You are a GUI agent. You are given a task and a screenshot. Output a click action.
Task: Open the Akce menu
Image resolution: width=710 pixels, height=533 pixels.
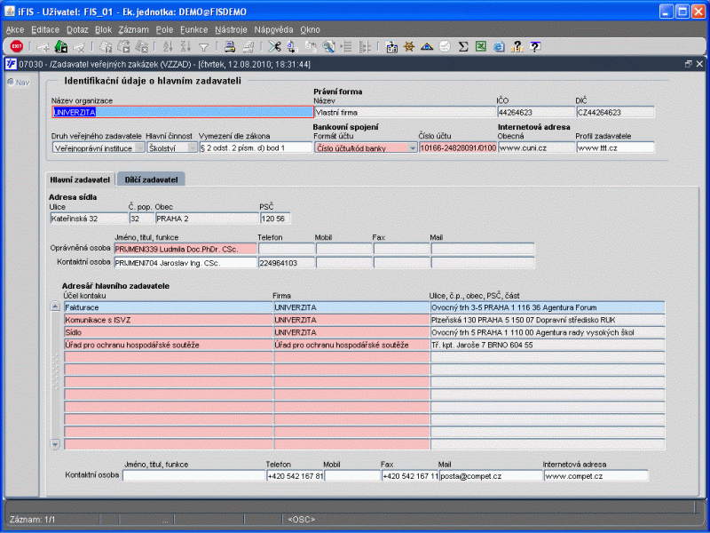coord(15,29)
